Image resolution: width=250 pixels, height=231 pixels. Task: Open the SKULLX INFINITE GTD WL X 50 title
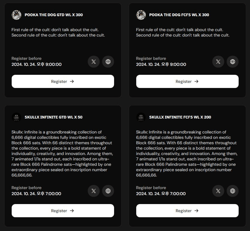pyautogui.click(x=54, y=117)
